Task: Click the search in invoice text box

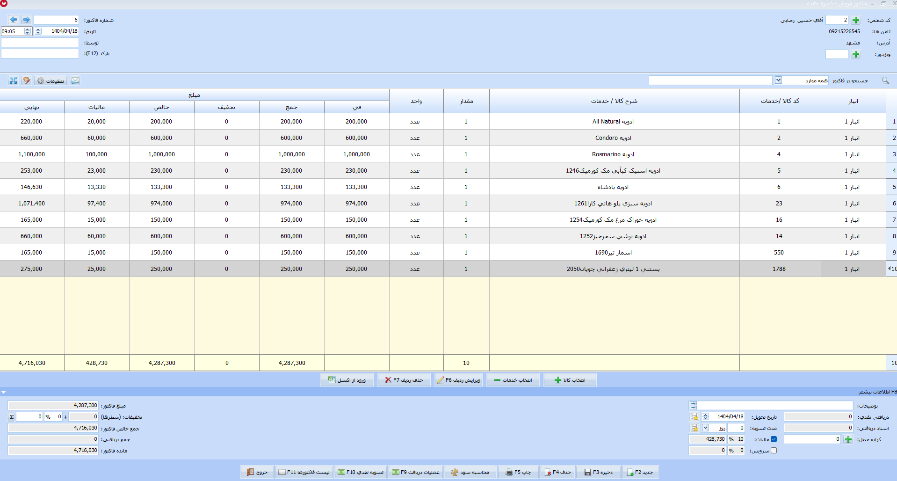Action: coord(710,80)
